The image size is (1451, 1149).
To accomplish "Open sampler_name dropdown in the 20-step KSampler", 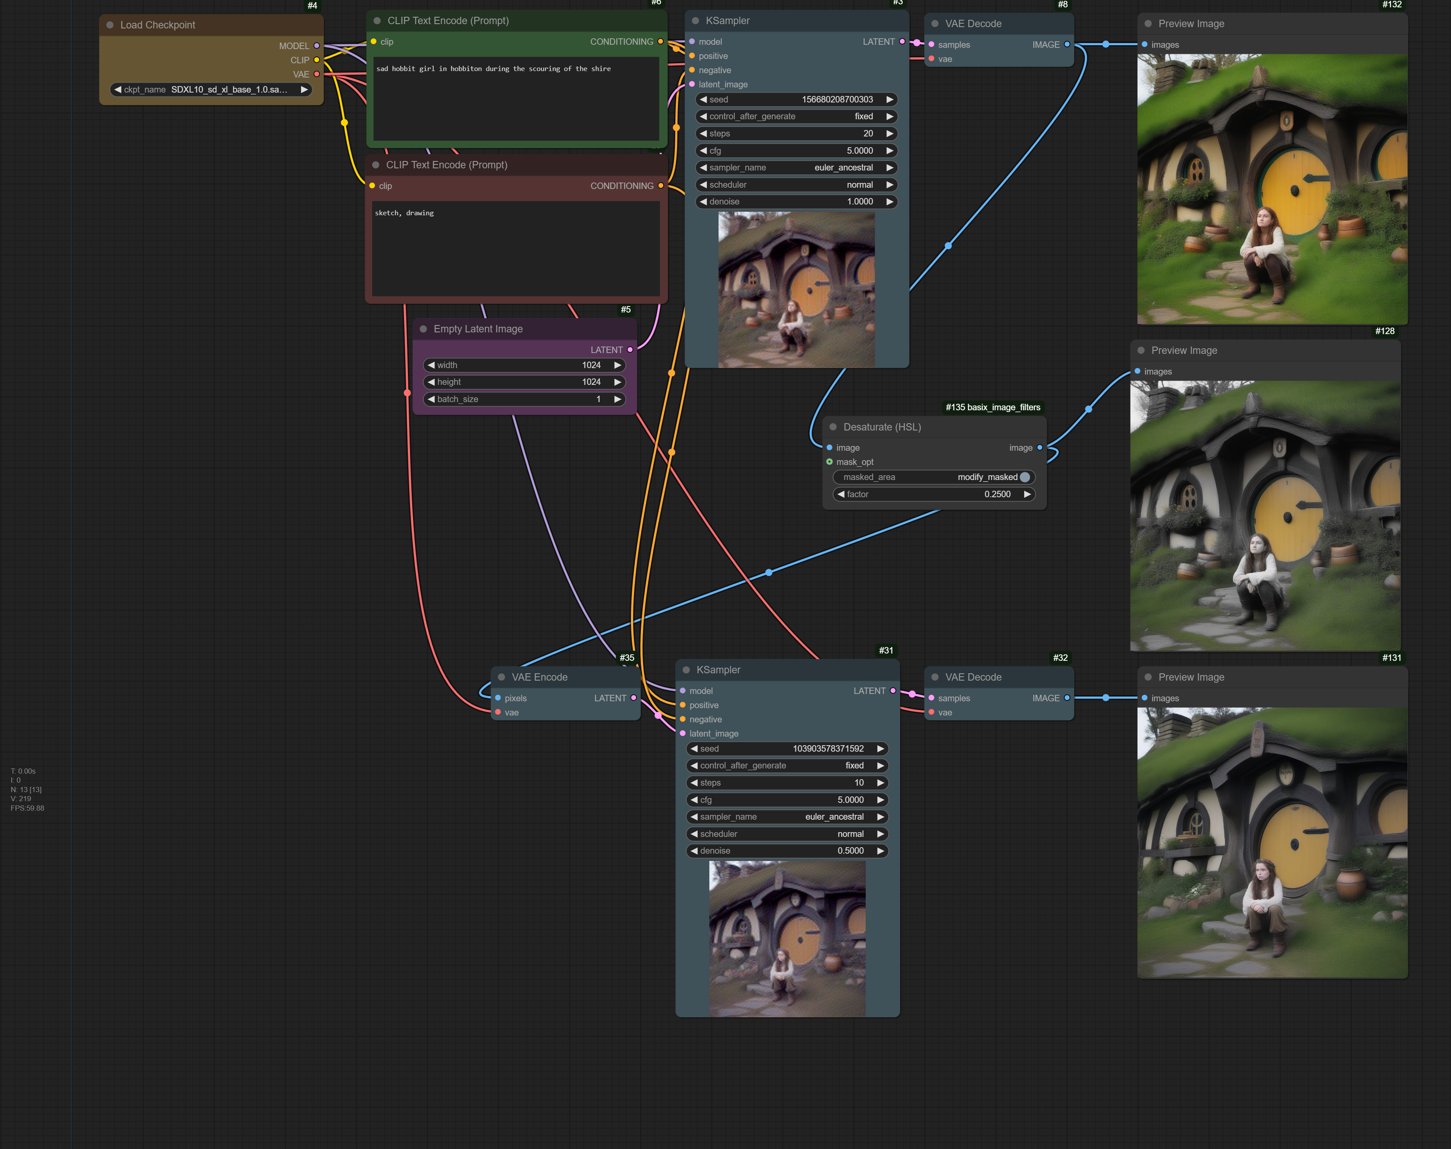I will point(797,167).
